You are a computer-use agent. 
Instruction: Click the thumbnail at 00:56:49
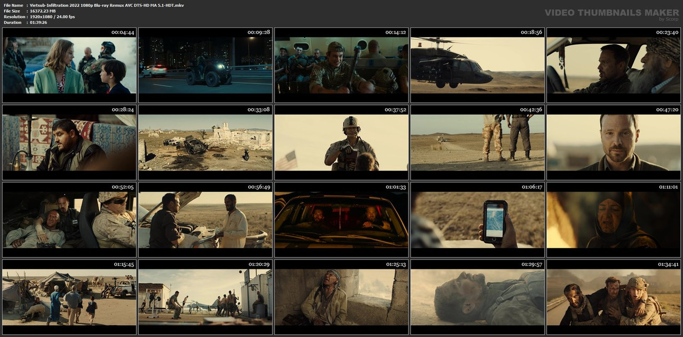(205, 220)
